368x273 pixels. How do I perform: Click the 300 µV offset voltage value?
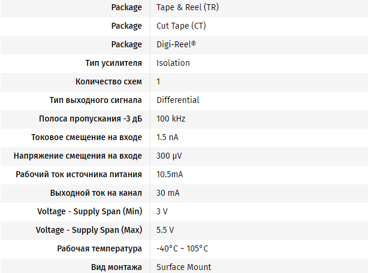pyautogui.click(x=169, y=156)
